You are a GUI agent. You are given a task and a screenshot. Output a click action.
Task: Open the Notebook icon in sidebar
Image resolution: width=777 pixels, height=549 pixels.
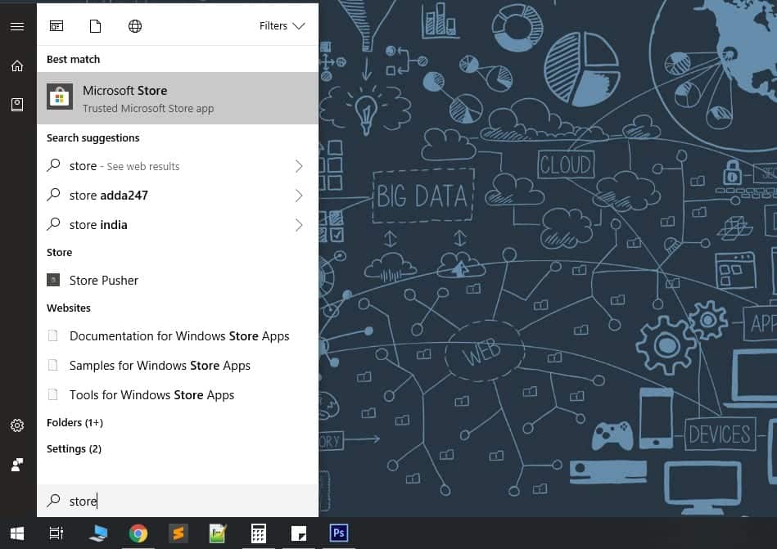click(x=17, y=105)
